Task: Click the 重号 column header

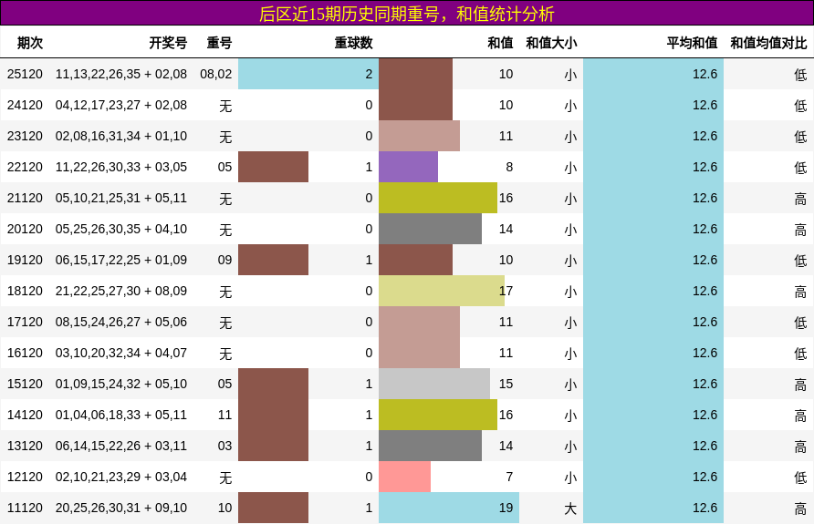Action: pos(219,43)
